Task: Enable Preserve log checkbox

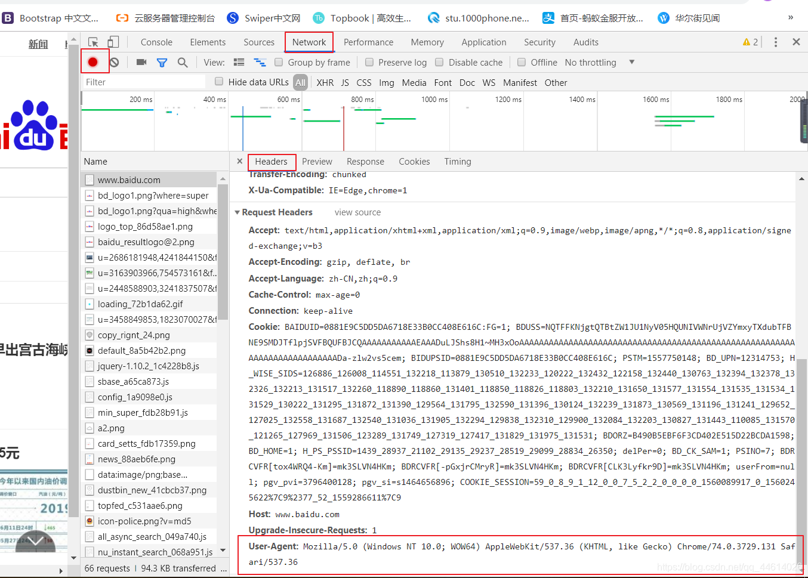Action: pos(369,62)
